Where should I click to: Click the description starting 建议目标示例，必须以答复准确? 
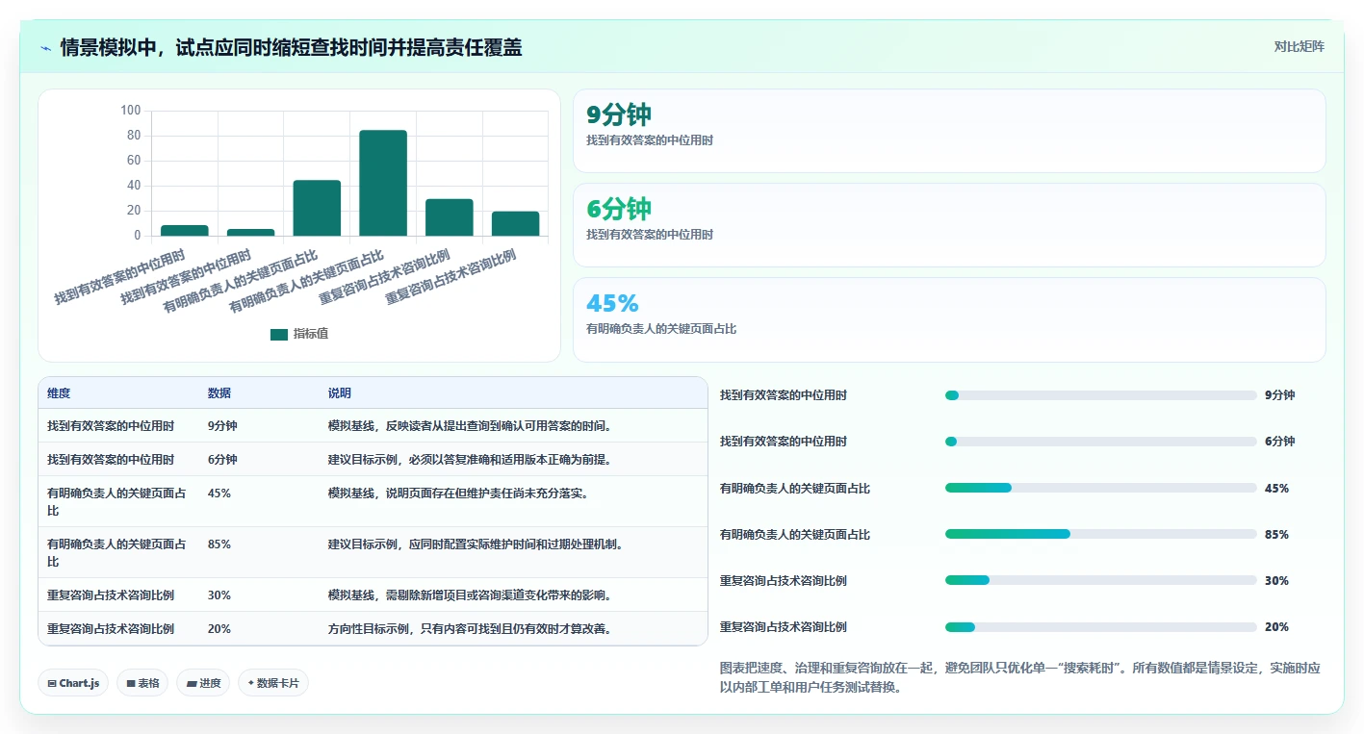click(471, 459)
